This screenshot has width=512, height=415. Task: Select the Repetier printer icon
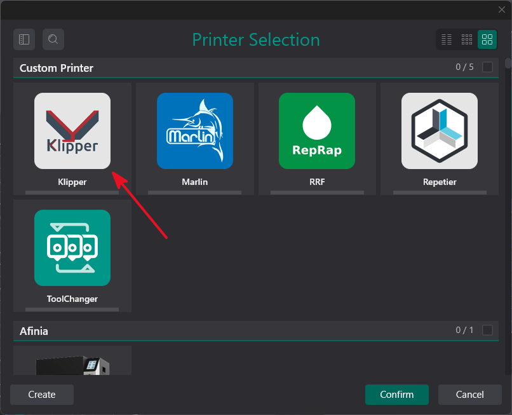click(440, 131)
